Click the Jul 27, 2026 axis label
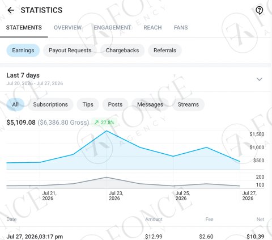This screenshot has width=272, height=240. (249, 196)
